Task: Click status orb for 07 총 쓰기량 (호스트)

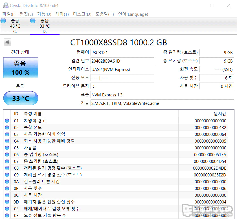Action: click(7, 161)
